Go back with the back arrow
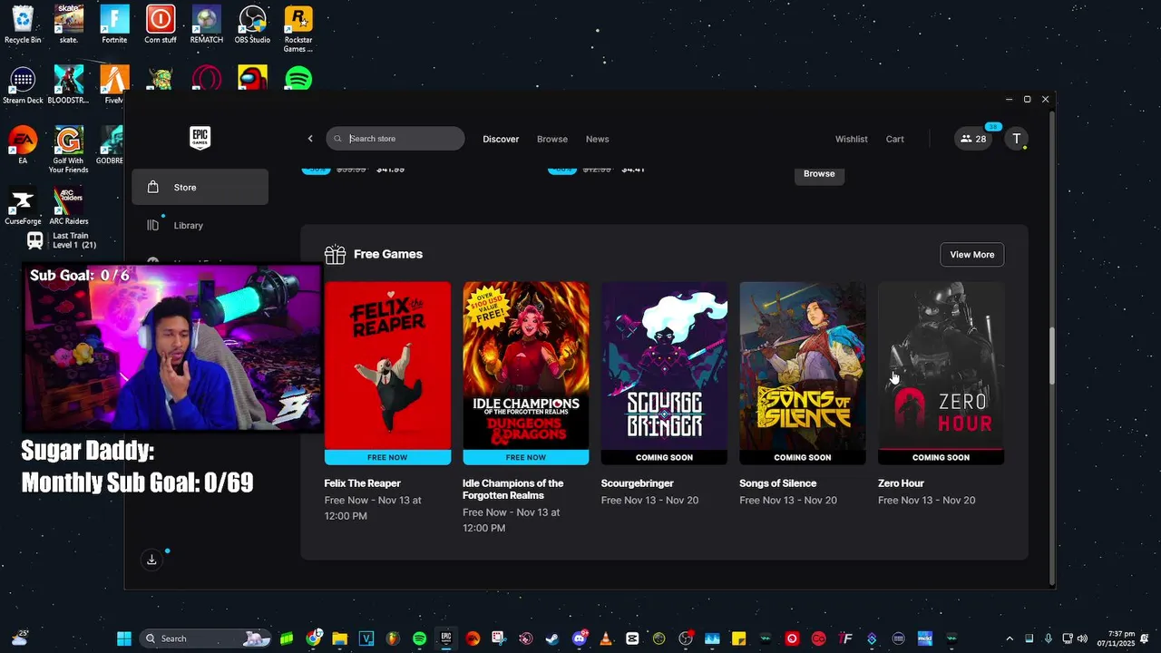Screen dimensions: 1161x653 (x=310, y=139)
